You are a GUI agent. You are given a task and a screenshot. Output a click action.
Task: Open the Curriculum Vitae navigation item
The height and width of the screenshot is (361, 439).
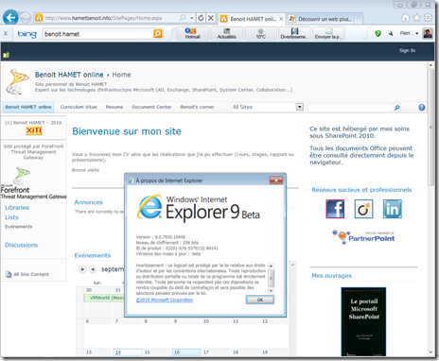(79, 107)
